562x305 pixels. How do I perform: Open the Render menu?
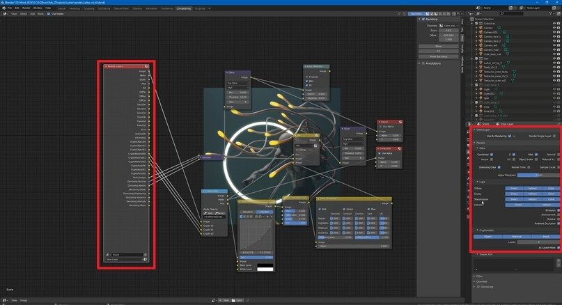point(25,8)
